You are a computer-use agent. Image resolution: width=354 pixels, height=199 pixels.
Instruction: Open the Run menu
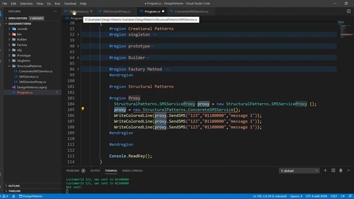click(x=58, y=3)
